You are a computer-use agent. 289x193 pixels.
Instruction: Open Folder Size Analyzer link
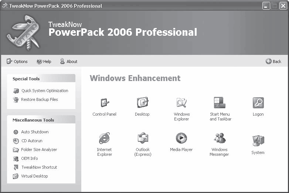(39, 150)
